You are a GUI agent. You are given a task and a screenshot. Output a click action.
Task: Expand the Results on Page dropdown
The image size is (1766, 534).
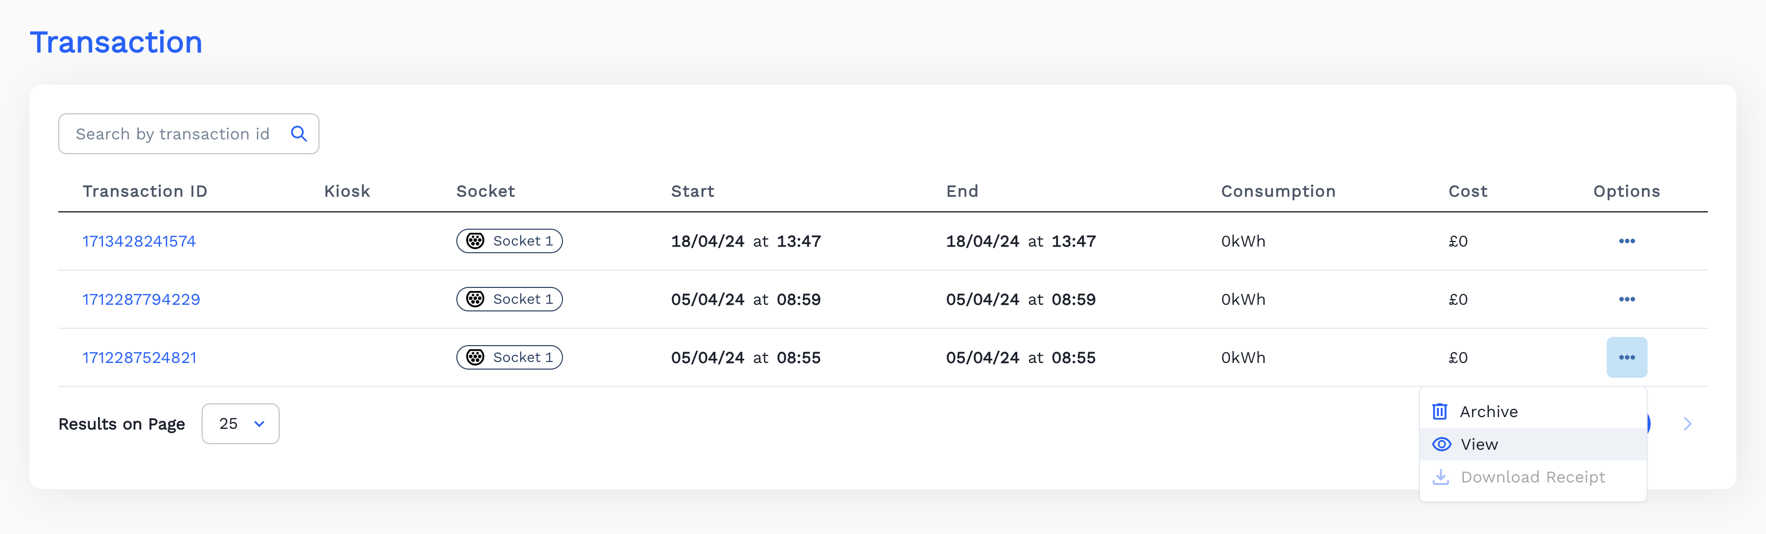(240, 424)
